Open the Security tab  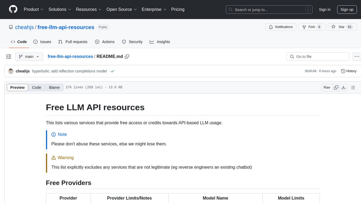[x=132, y=42]
